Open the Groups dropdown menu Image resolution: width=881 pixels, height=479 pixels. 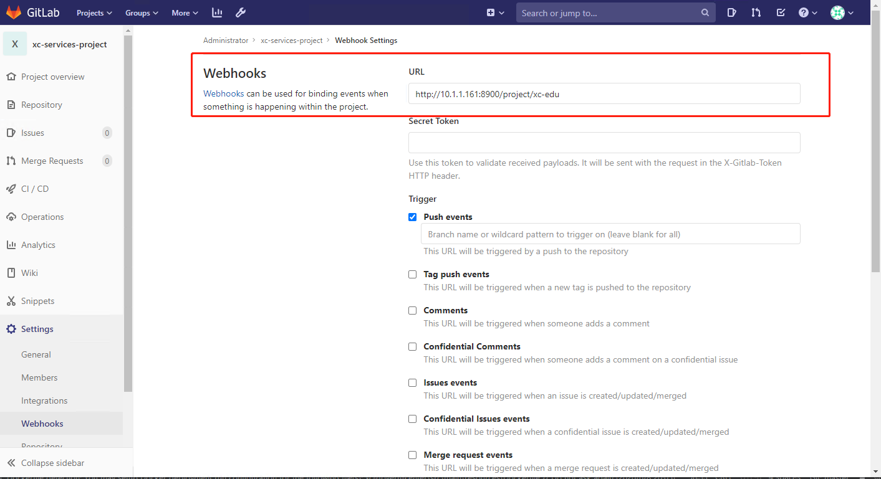[x=142, y=12]
